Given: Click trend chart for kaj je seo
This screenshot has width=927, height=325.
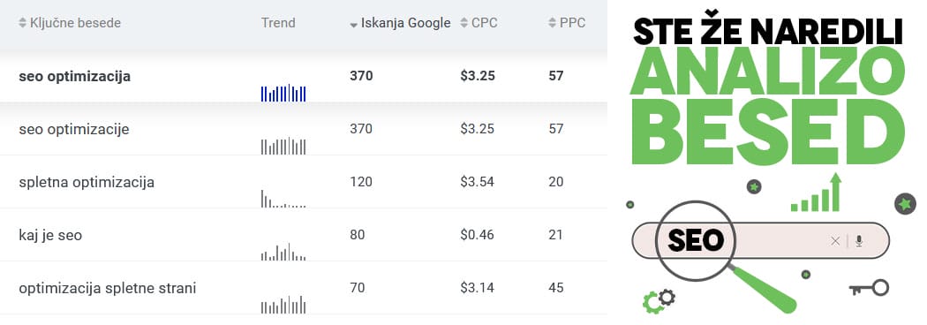Looking at the screenshot, I should 283,252.
